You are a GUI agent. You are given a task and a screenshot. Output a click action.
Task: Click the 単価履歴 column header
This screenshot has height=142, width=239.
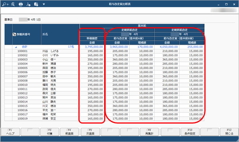[92, 38]
